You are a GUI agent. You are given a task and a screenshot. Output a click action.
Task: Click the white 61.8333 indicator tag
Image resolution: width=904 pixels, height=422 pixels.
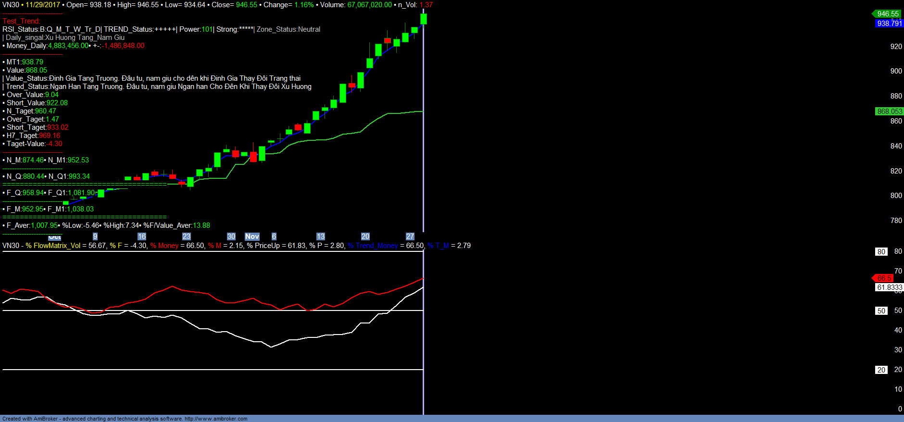click(889, 287)
